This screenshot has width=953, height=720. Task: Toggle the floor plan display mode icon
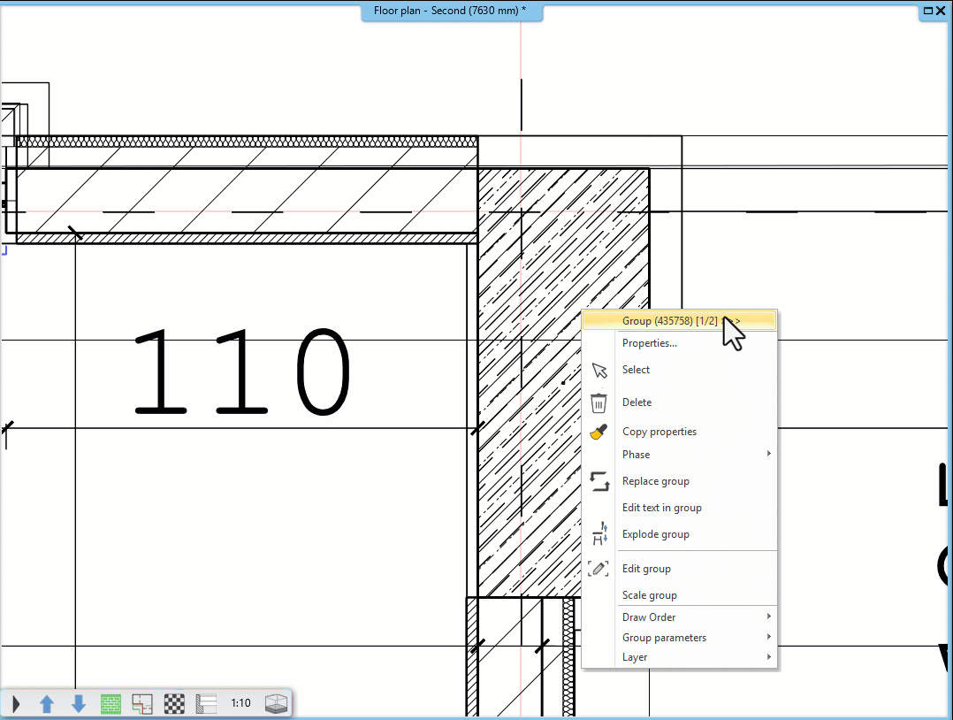tap(141, 703)
